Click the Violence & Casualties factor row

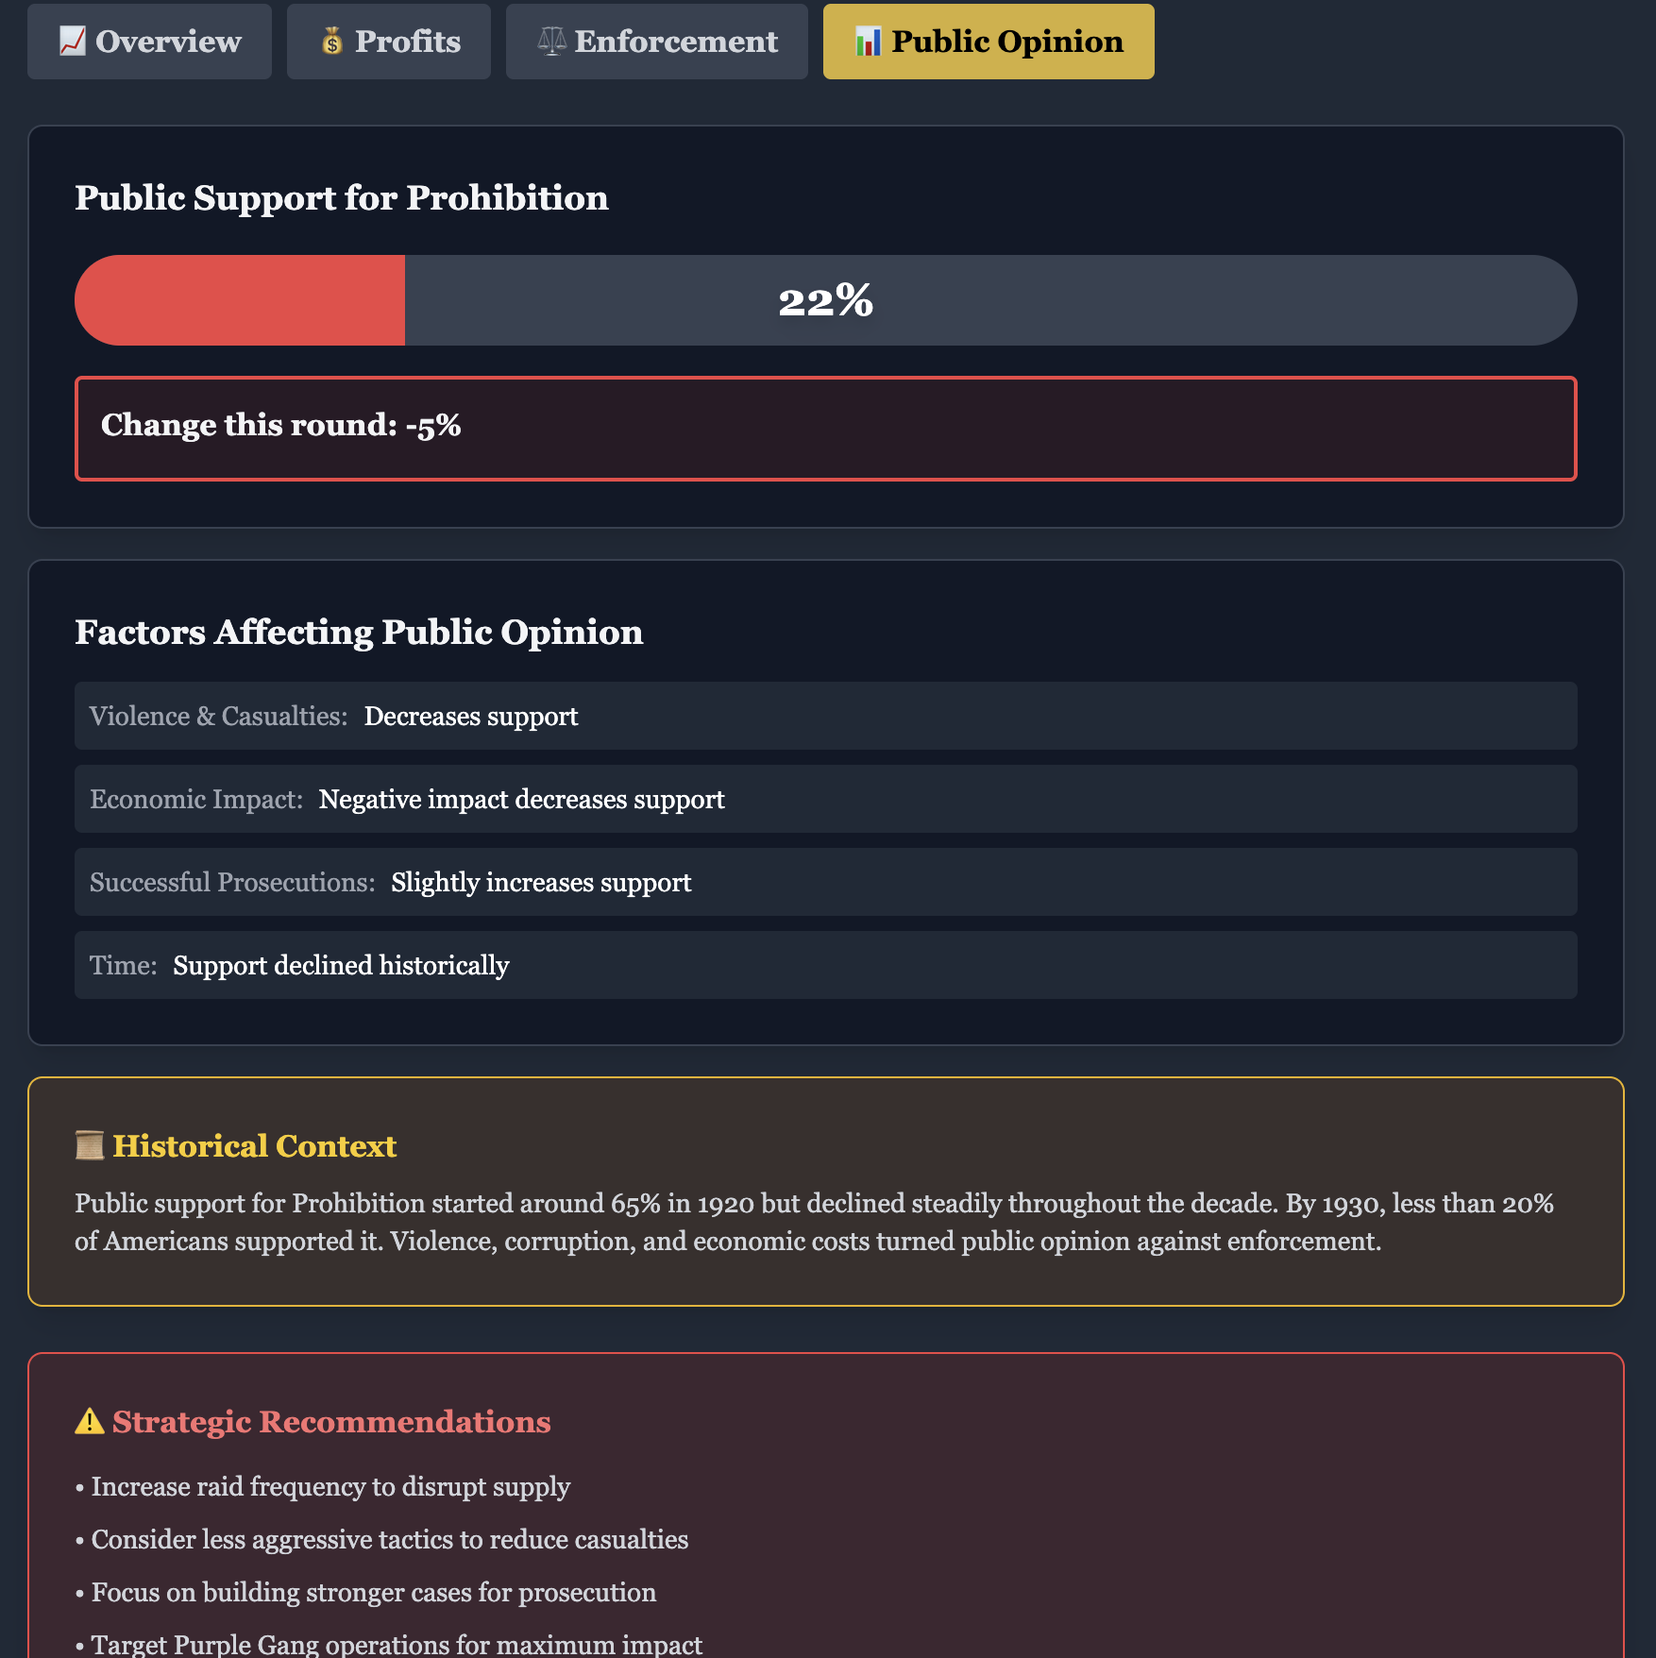(x=825, y=717)
